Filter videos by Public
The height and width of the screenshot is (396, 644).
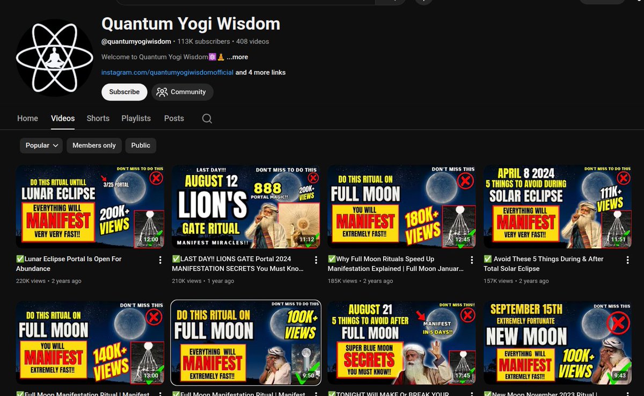pyautogui.click(x=141, y=145)
